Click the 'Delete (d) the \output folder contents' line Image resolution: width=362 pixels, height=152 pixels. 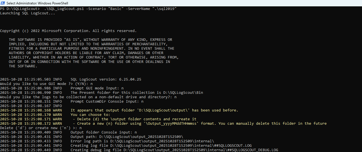(98, 119)
